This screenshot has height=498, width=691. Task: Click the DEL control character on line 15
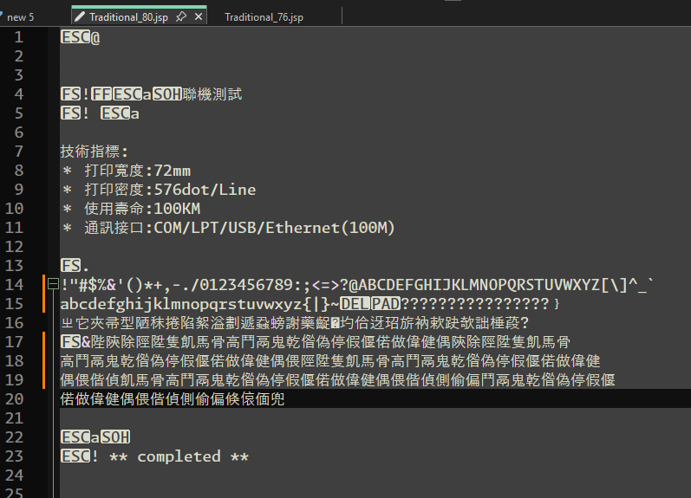click(355, 303)
